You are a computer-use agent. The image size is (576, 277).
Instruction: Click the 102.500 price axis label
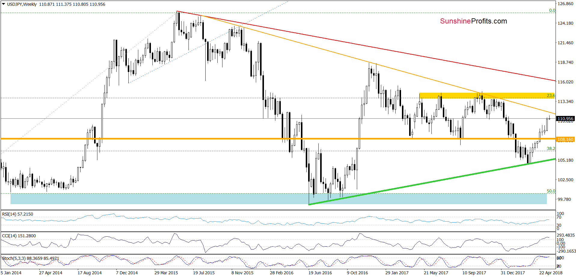[x=565, y=180]
